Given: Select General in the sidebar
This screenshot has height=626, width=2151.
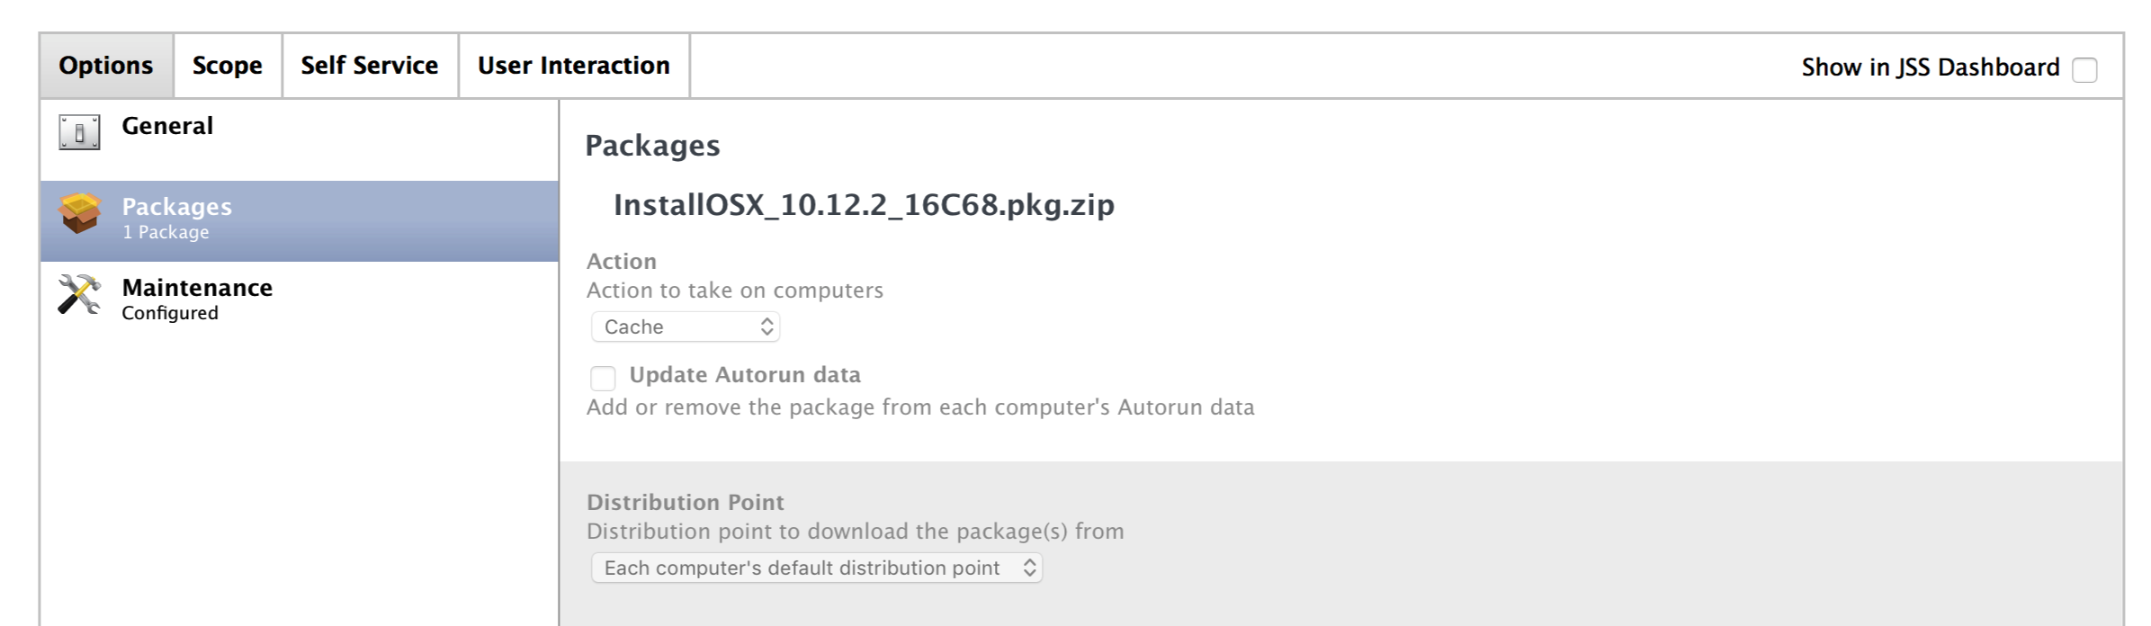Looking at the screenshot, I should (300, 140).
